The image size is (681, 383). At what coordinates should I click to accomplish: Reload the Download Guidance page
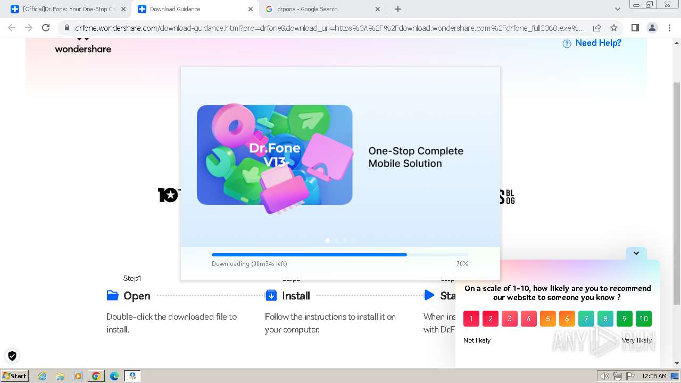46,28
